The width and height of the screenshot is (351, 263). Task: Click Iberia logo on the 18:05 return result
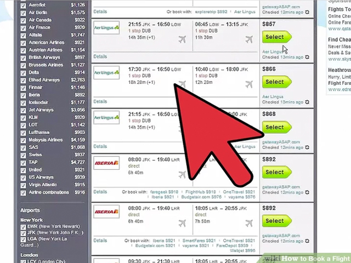[x=106, y=211]
